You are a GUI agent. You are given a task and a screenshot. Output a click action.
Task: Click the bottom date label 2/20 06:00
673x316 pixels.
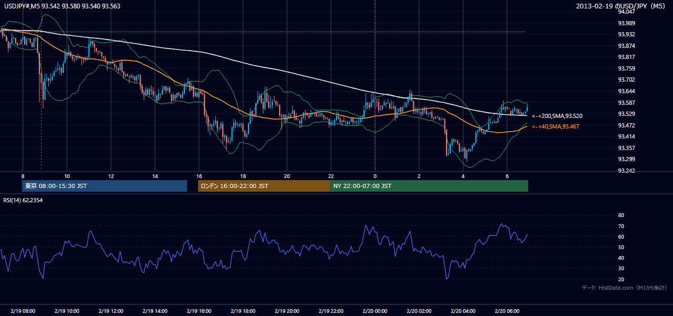click(x=507, y=311)
